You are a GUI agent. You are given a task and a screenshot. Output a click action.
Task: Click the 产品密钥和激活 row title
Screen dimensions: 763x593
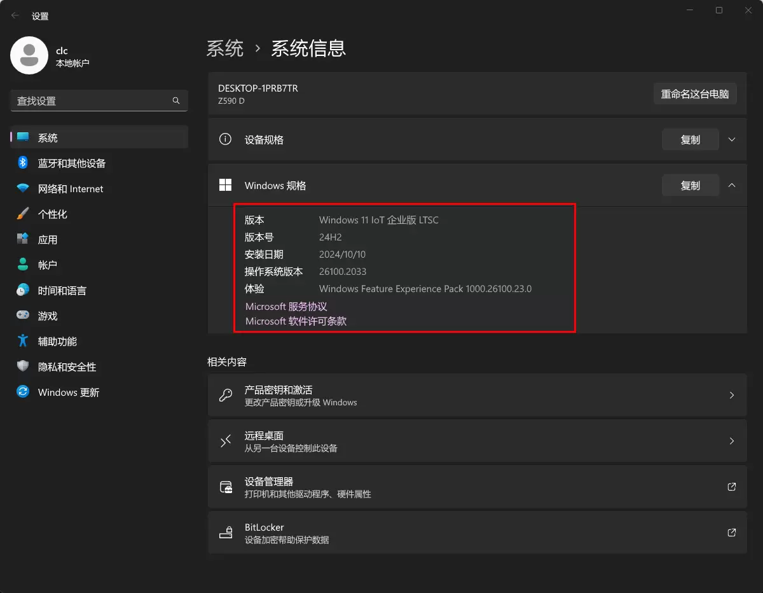(278, 389)
